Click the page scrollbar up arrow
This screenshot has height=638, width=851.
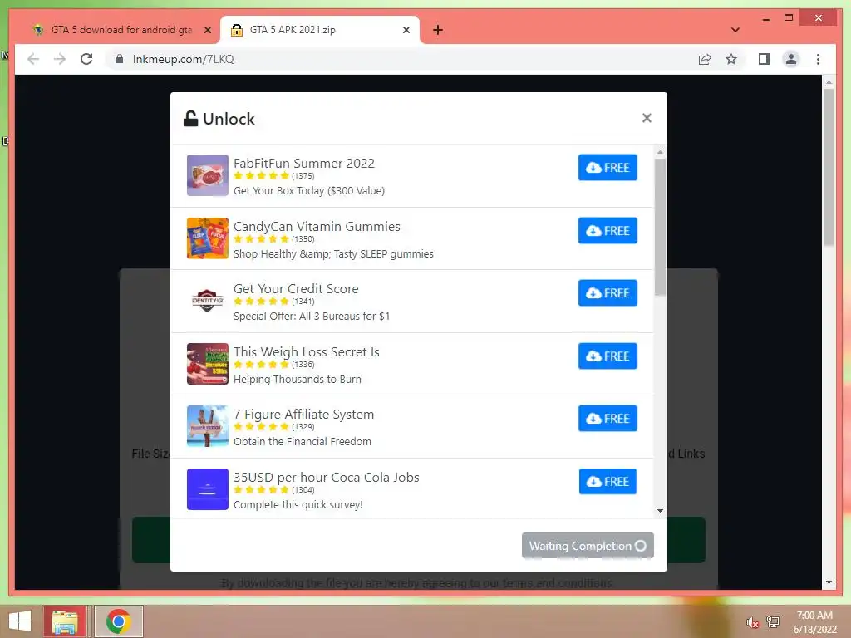(829, 82)
